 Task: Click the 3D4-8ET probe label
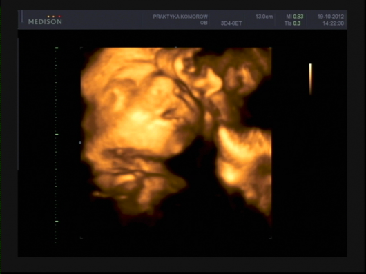point(231,23)
